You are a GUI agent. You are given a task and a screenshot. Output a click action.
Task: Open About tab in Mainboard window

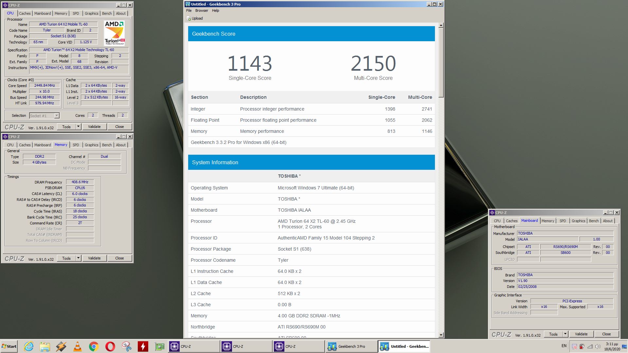coord(607,221)
